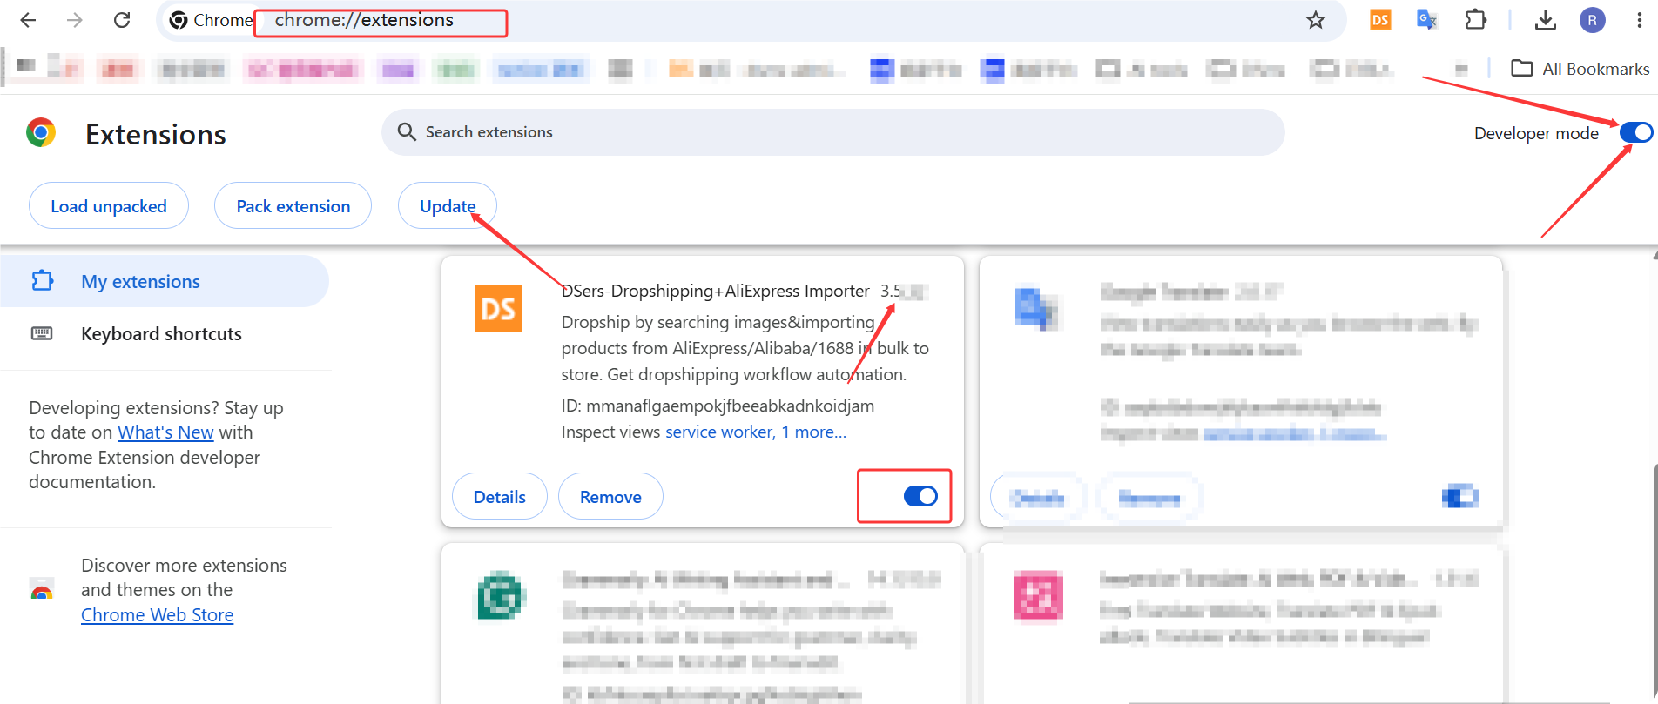Click the ID mmanaflgaempokjfbeeabkadnkoidjam text
The height and width of the screenshot is (704, 1658).
[x=718, y=406]
